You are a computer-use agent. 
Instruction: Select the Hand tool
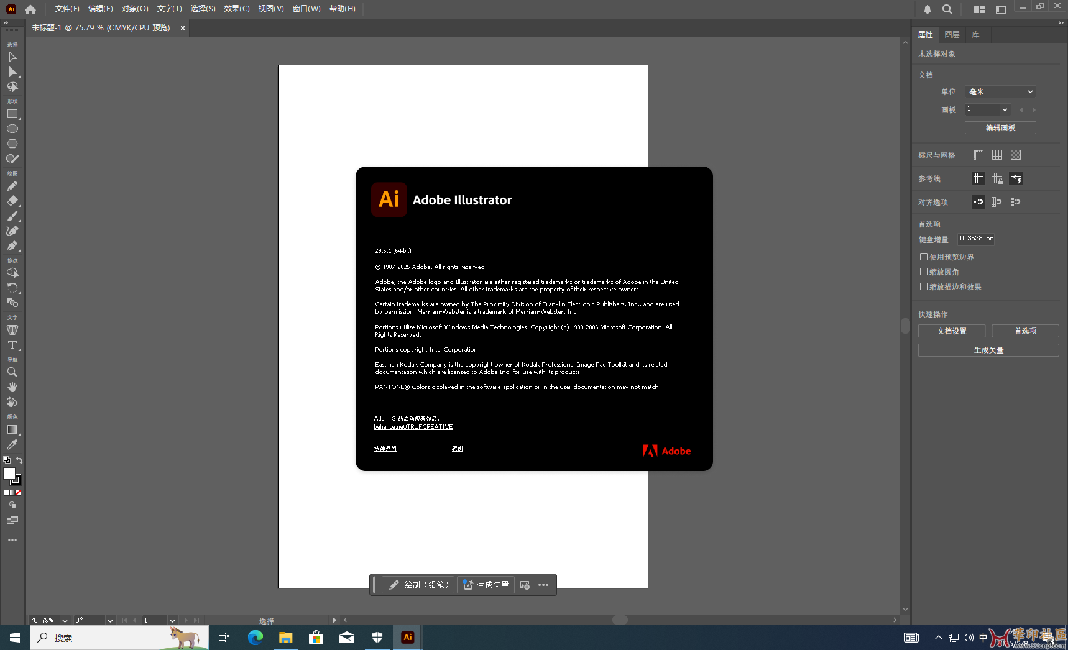coord(12,387)
